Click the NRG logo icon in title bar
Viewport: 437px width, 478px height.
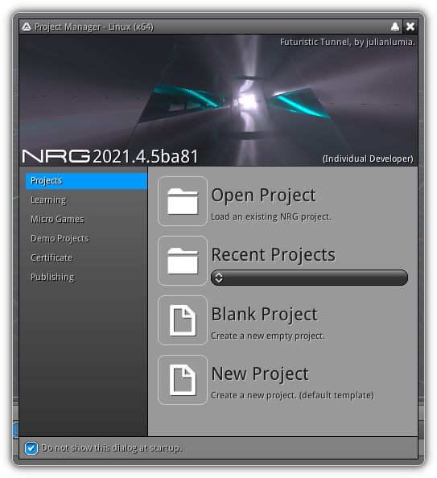click(x=27, y=27)
